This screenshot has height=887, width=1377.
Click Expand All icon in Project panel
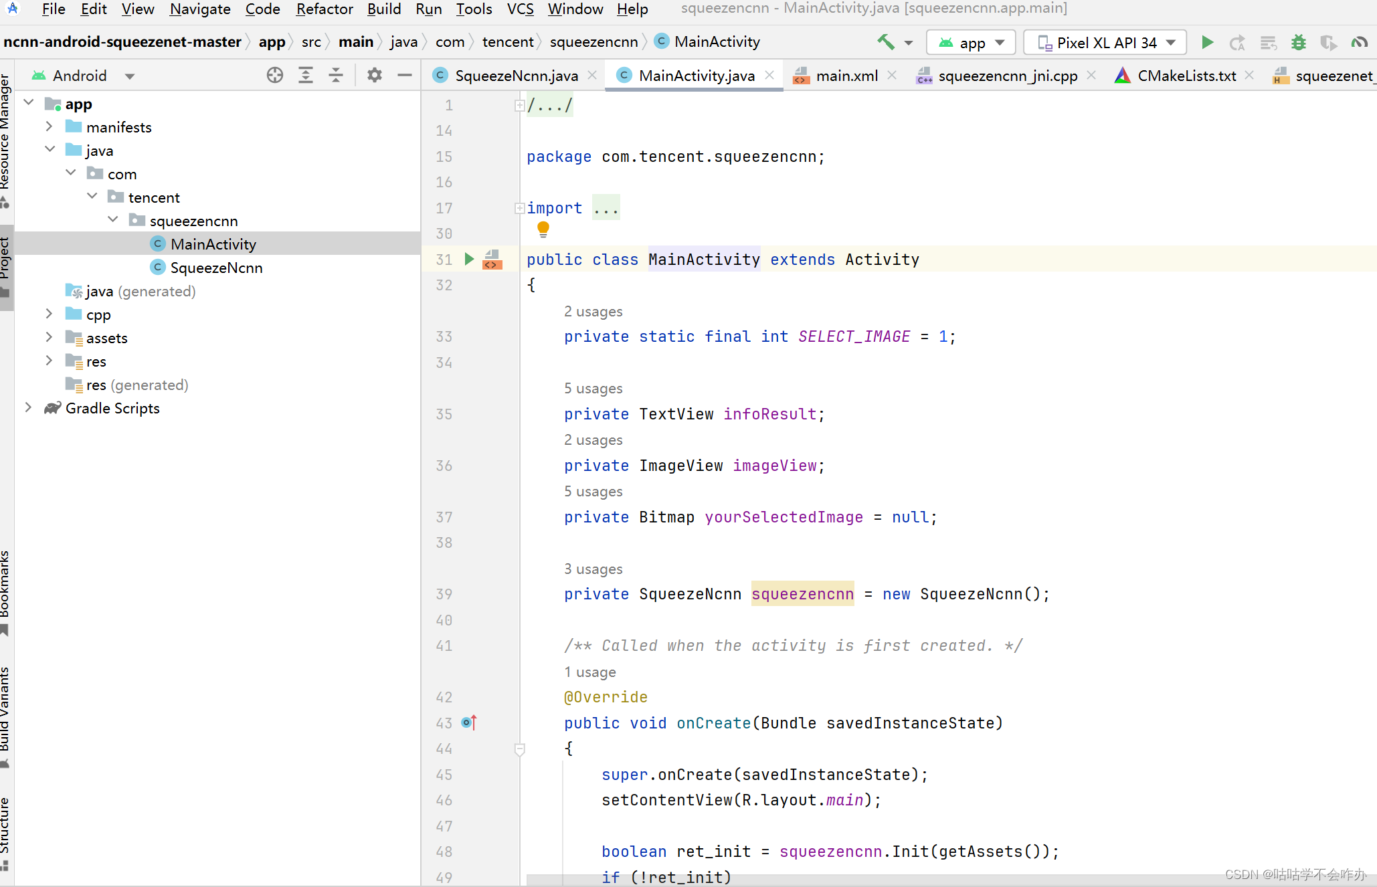click(306, 75)
